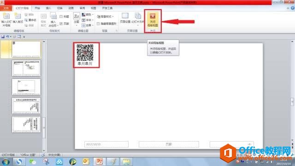Switch to the Review tab
295x166 pixels.
click(82, 8)
